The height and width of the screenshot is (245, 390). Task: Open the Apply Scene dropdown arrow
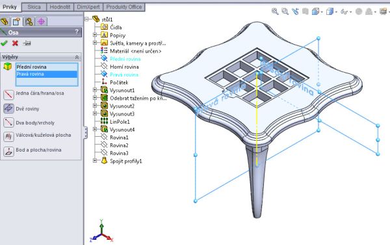[375, 12]
